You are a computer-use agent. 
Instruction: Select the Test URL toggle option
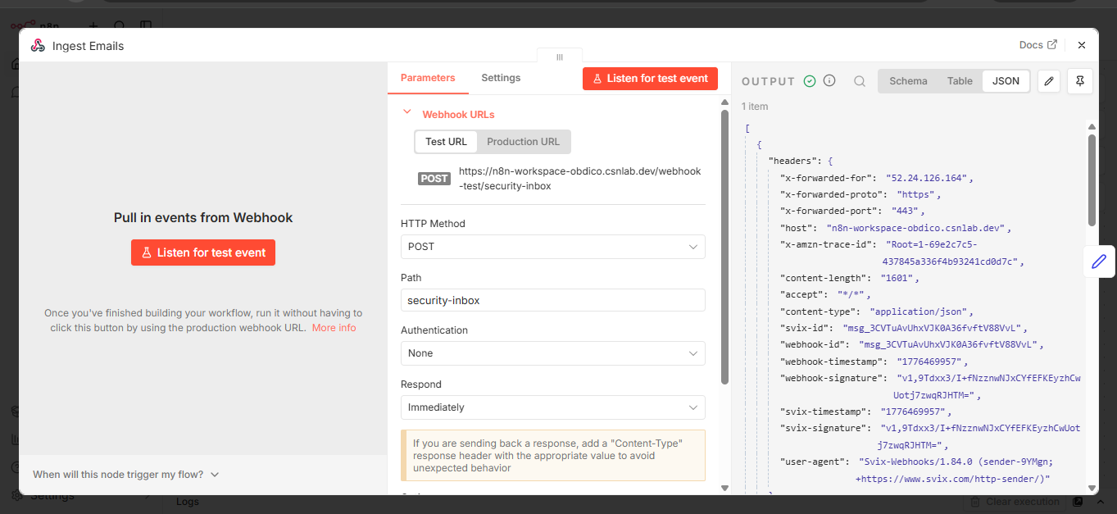coord(446,142)
